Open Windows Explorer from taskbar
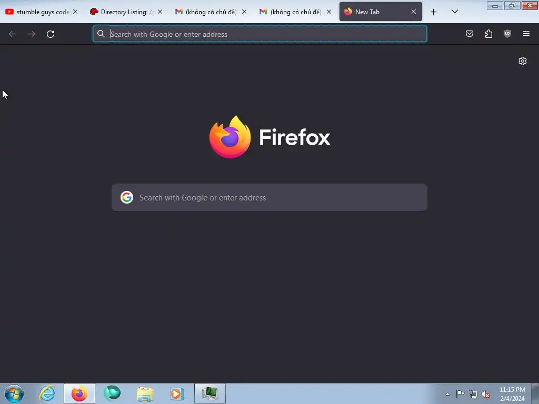539x404 pixels. pos(145,393)
